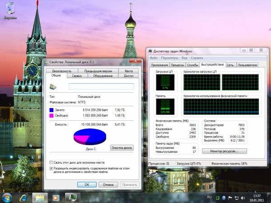Launch Internet Explorer from the taskbar
The height and width of the screenshot is (203, 271).
[23, 198]
